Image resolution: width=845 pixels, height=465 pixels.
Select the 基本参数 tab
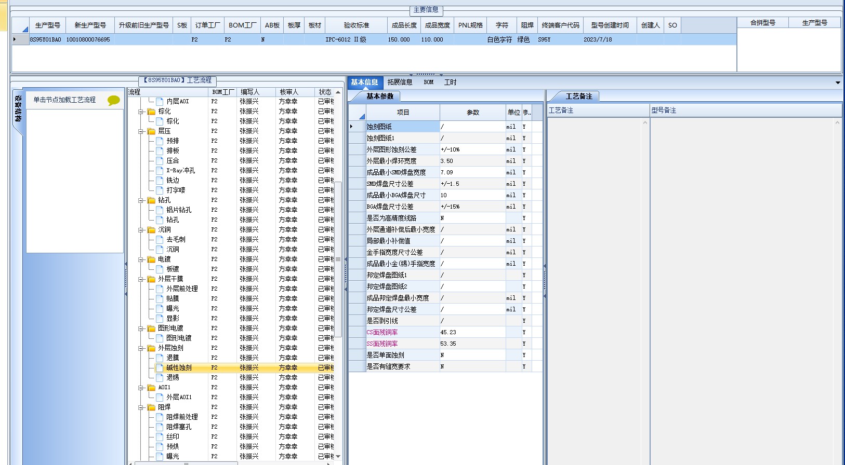379,96
